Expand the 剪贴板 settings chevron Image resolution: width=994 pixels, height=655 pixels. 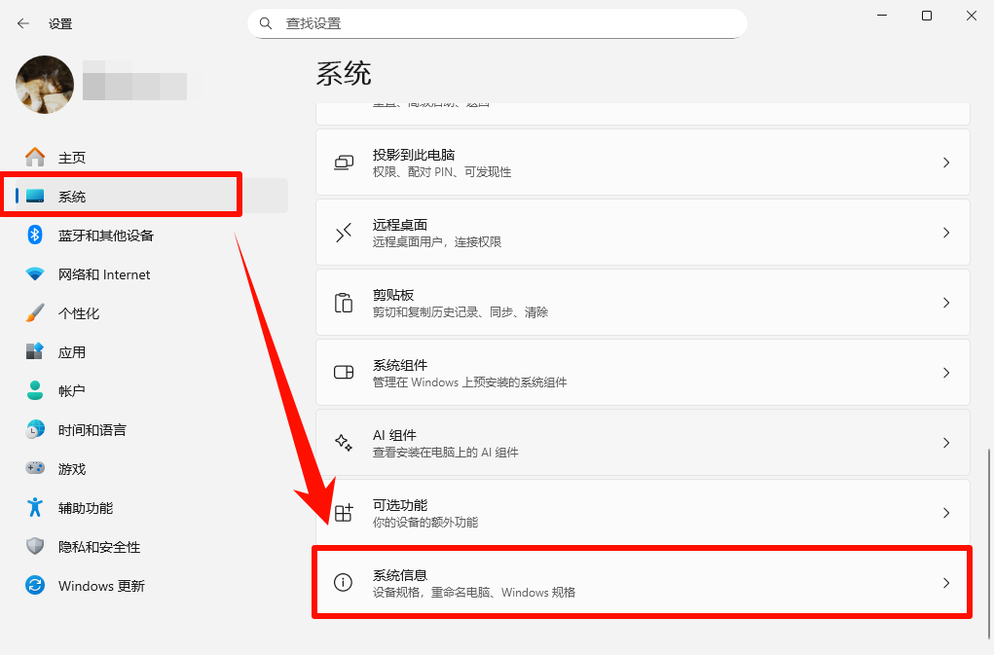coord(945,303)
